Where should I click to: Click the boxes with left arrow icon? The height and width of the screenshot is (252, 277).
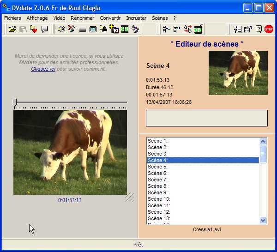pyautogui.click(x=166, y=29)
